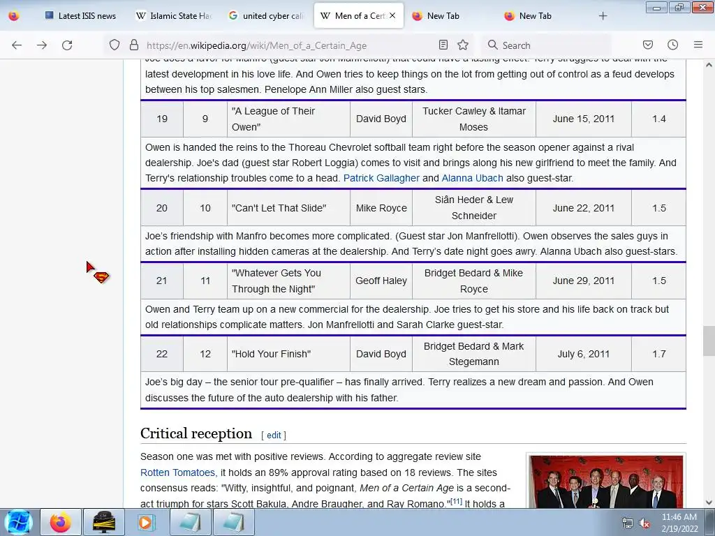This screenshot has width=715, height=536.
Task: Open the cast photo thumbnail
Action: pos(606,482)
